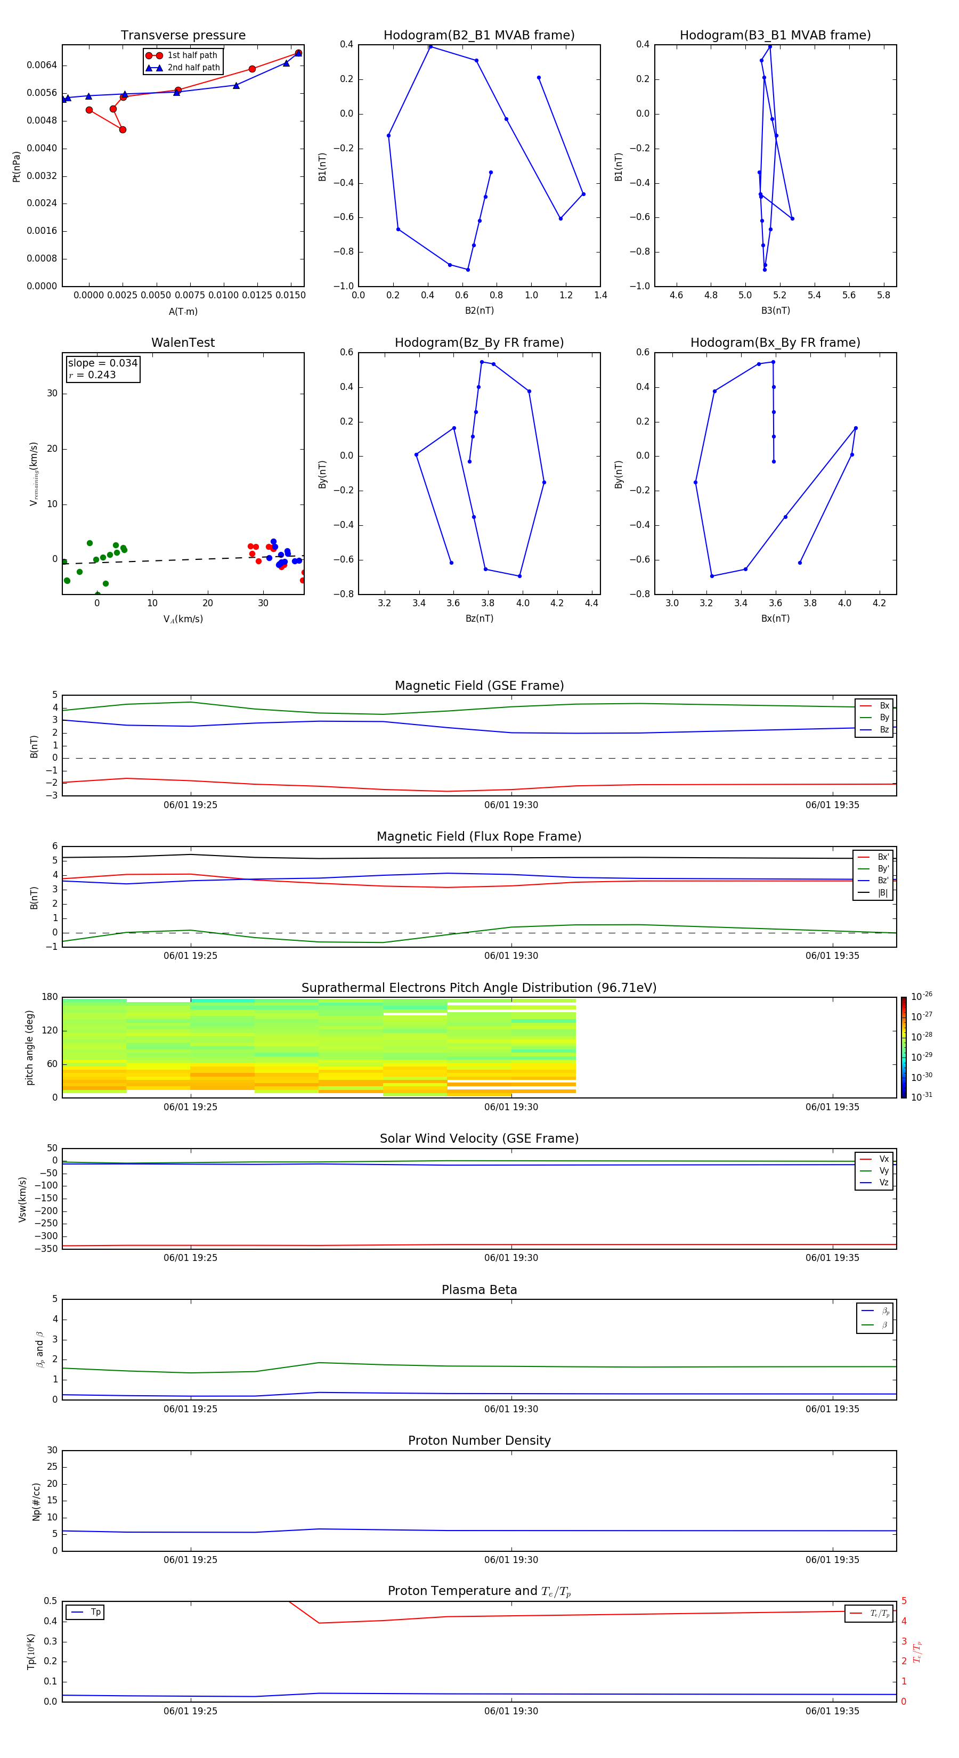Image resolution: width=959 pixels, height=1758 pixels.
Task: Click the Vz legend entry in solar wind plot
Action: pos(874,1183)
